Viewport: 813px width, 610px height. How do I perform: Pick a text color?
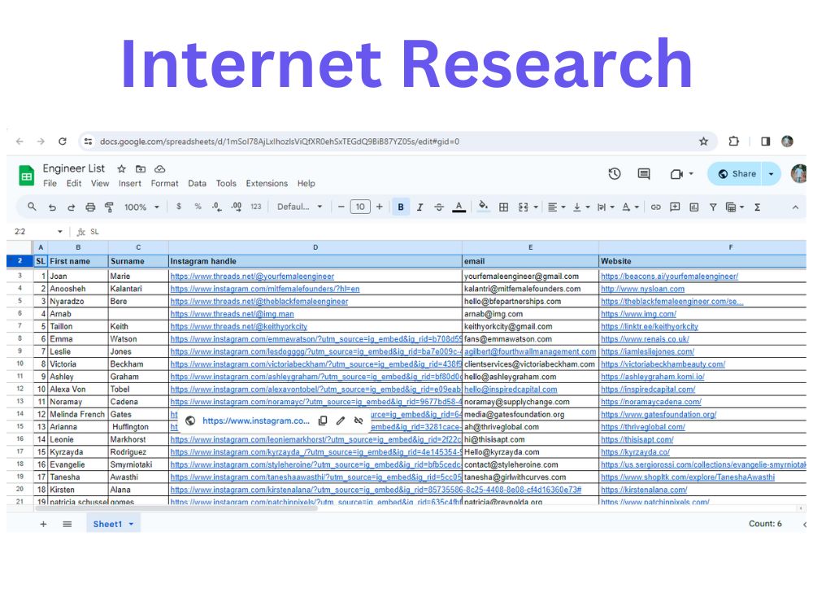coord(459,207)
